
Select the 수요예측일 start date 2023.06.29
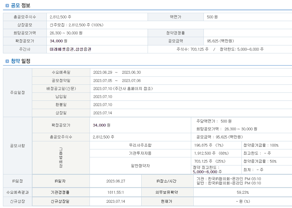(x=102, y=73)
